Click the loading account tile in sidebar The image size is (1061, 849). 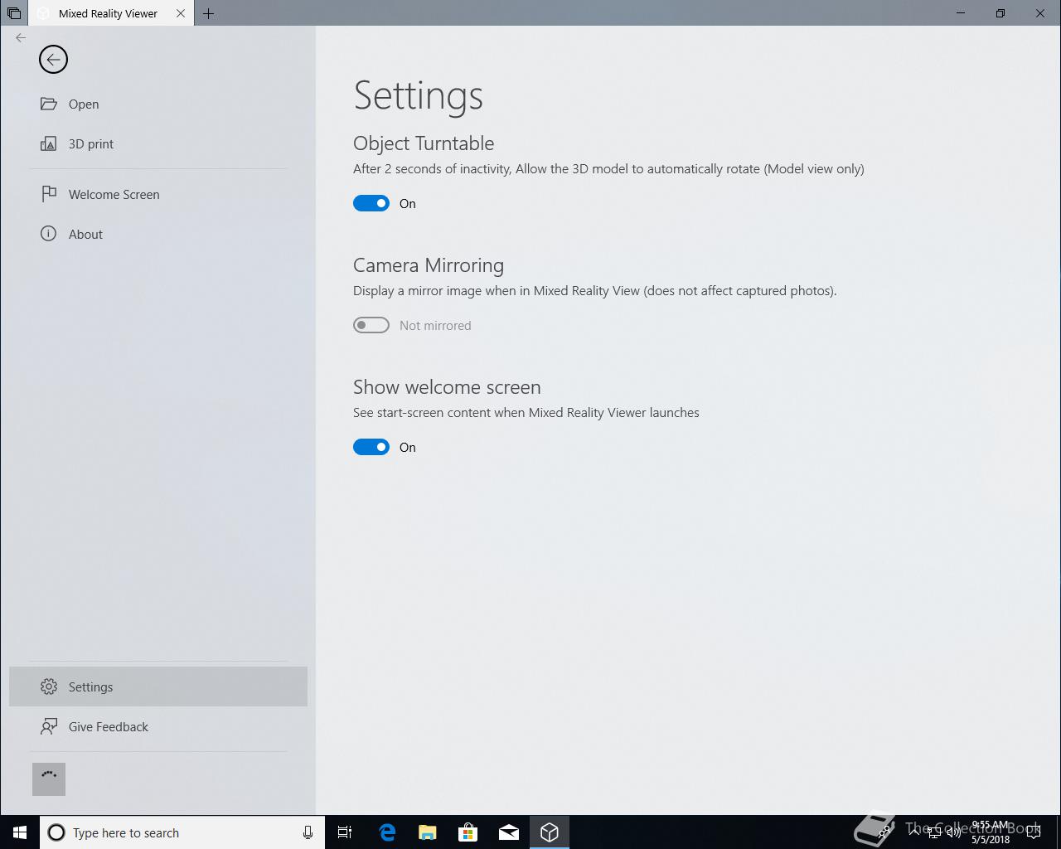click(x=49, y=779)
